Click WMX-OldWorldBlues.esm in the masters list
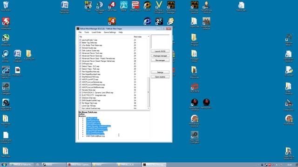The height and width of the screenshot is (167, 298). (x=95, y=136)
